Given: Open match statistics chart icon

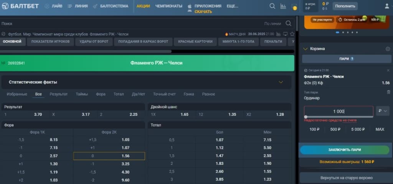Looking at the screenshot, I should click(x=279, y=34).
